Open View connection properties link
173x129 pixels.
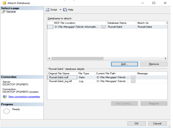pyautogui.click(x=24, y=96)
